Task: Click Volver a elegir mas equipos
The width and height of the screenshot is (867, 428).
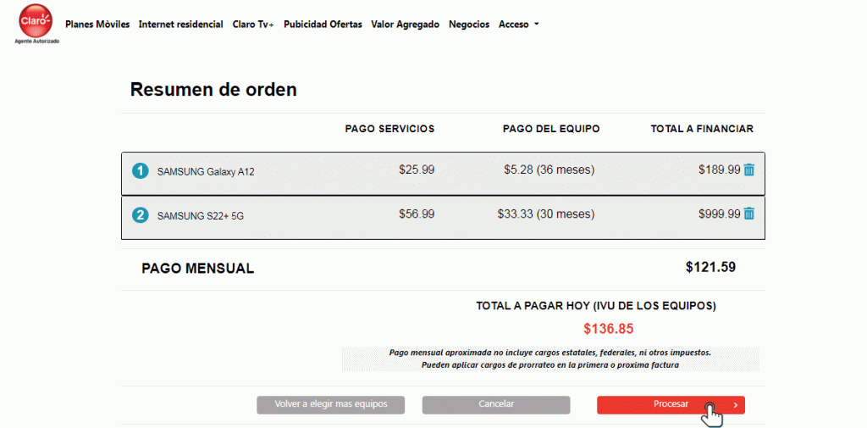Action: coord(331,405)
